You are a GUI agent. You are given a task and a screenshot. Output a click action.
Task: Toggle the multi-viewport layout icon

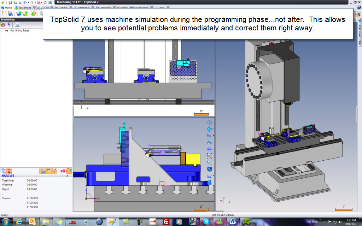click(x=210, y=149)
